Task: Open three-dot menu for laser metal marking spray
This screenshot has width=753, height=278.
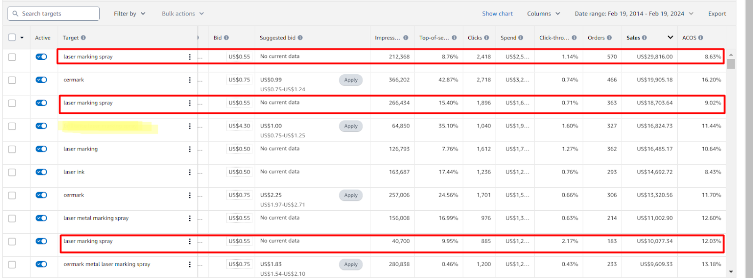Action: 190,218
